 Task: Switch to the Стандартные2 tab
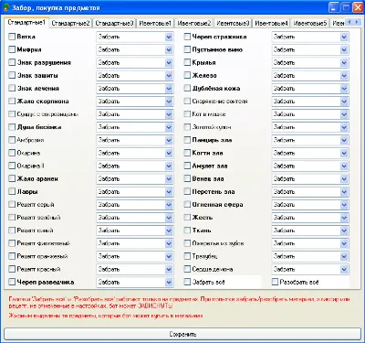click(70, 23)
